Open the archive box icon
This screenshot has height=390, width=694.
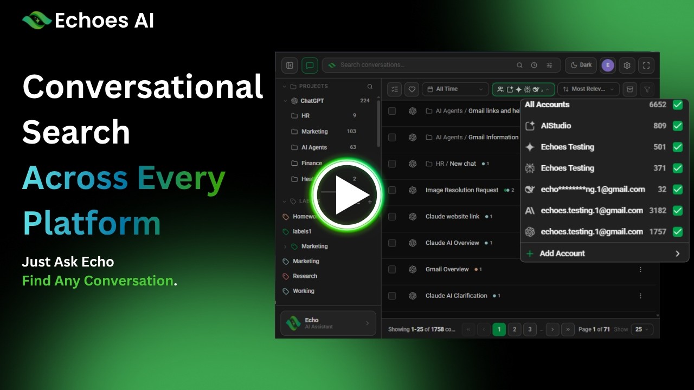tap(629, 89)
